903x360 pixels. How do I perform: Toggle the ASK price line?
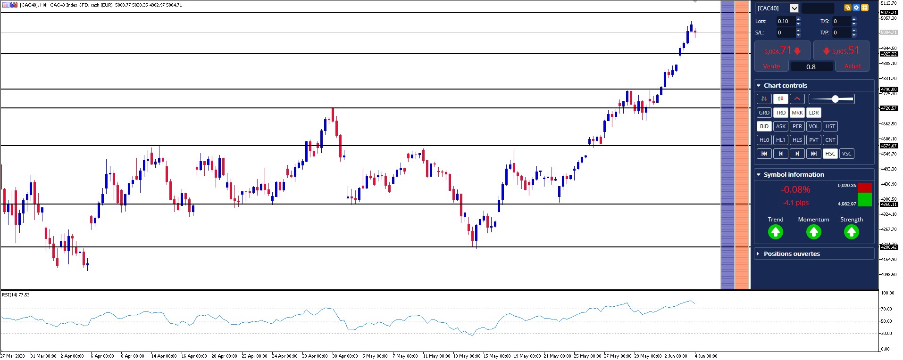(x=780, y=126)
